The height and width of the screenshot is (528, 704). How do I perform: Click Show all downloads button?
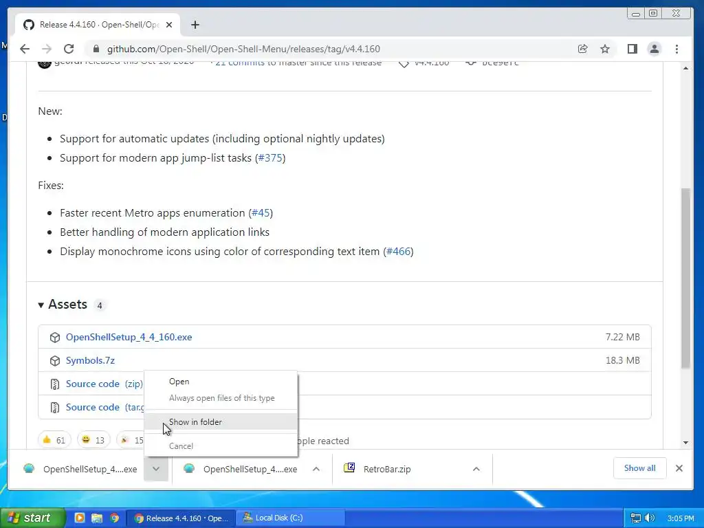(639, 468)
